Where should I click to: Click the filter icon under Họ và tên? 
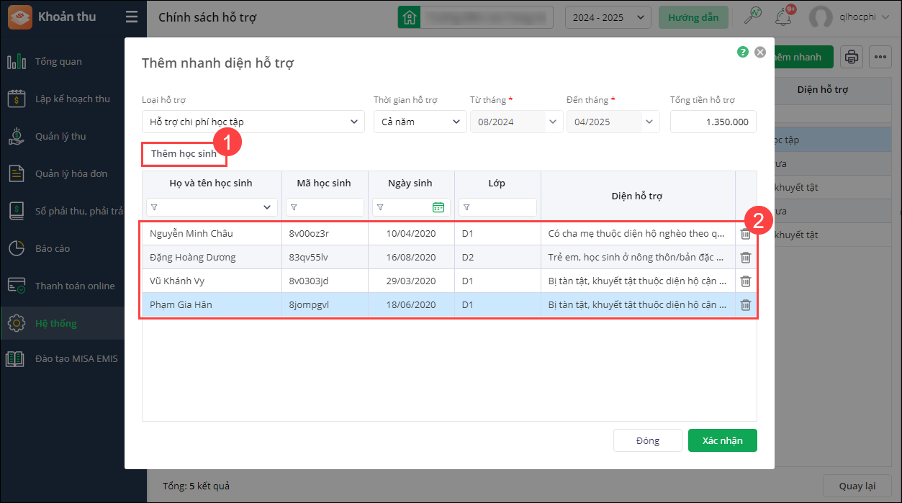tap(155, 207)
